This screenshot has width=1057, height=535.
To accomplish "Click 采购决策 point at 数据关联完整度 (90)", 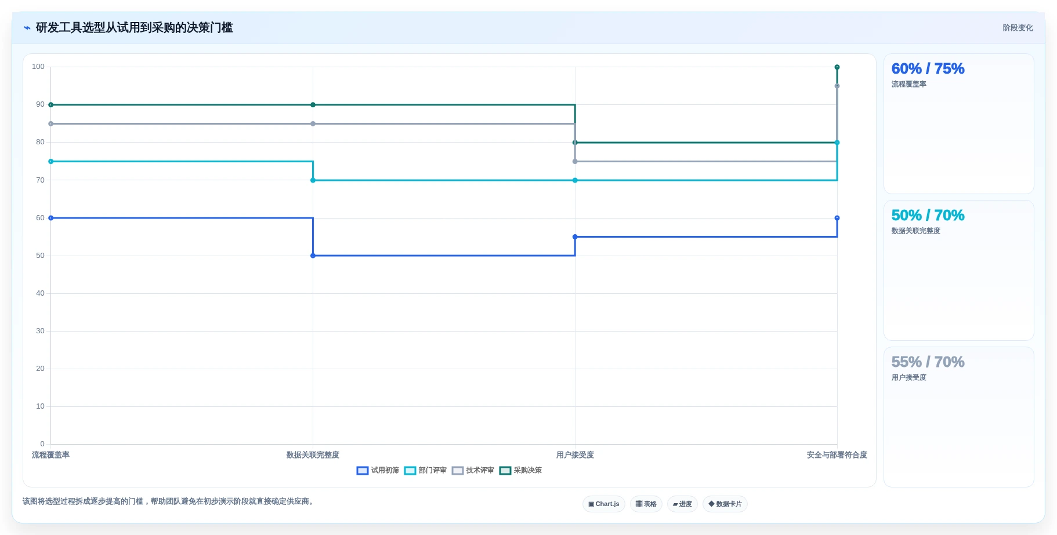I will tap(313, 105).
